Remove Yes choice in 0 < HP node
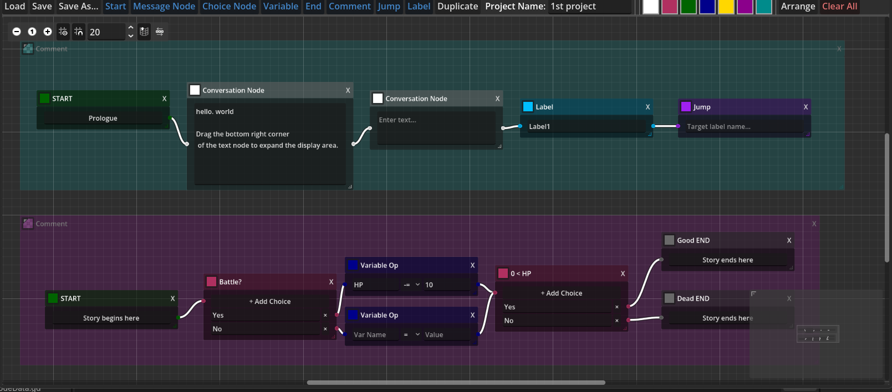The width and height of the screenshot is (892, 392). (x=616, y=307)
